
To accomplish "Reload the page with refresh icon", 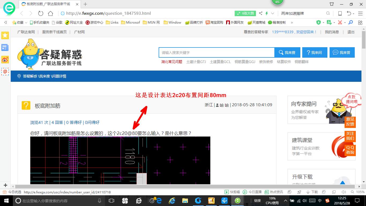I will click(41, 13).
